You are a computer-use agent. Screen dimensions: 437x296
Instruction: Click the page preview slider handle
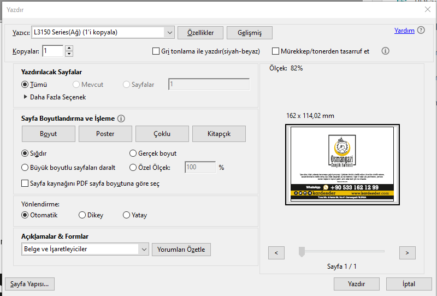(x=302, y=252)
